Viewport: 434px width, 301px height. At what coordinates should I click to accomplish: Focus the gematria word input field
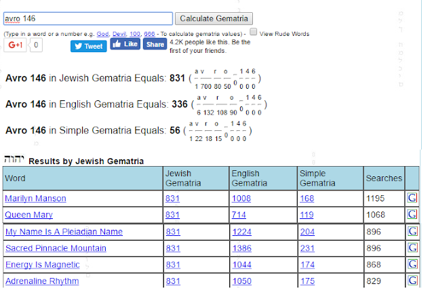pos(88,18)
